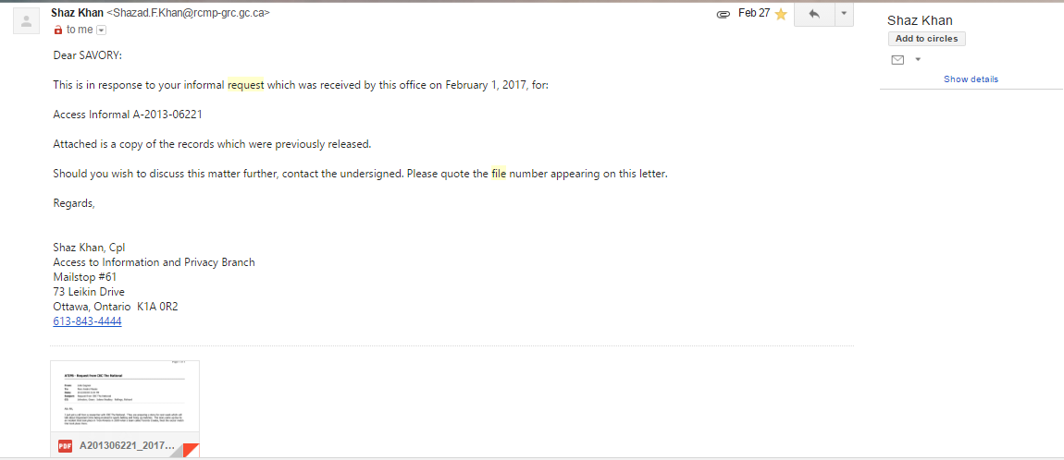Open the more options dropdown beside Reply
1064x460 pixels.
pyautogui.click(x=843, y=15)
